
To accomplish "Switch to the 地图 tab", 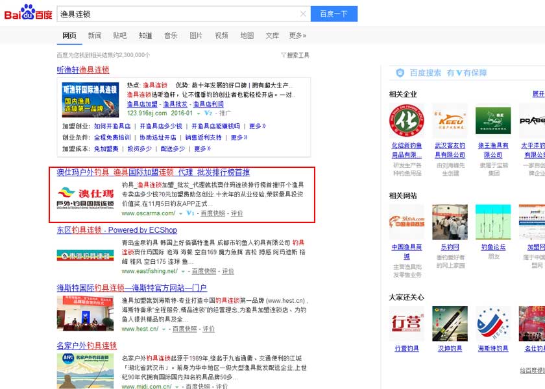I will pos(247,36).
